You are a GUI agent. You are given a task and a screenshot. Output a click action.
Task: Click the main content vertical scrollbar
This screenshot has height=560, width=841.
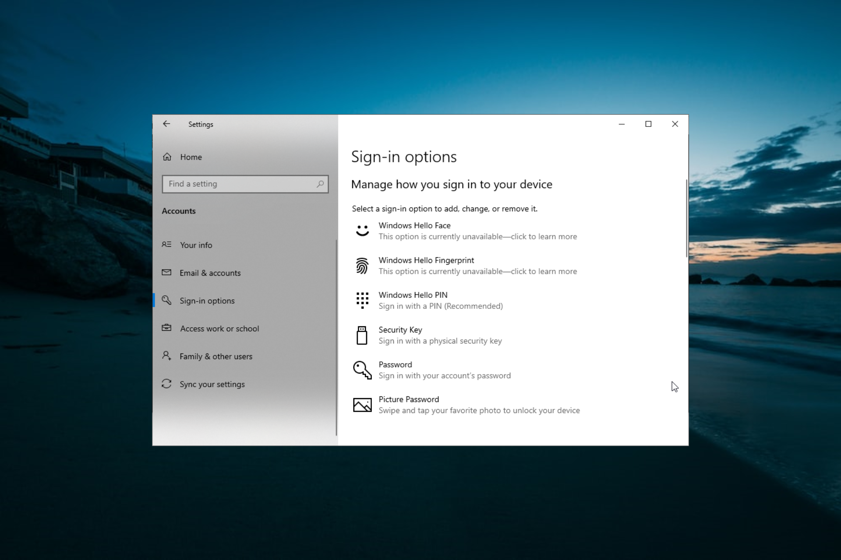(x=686, y=218)
